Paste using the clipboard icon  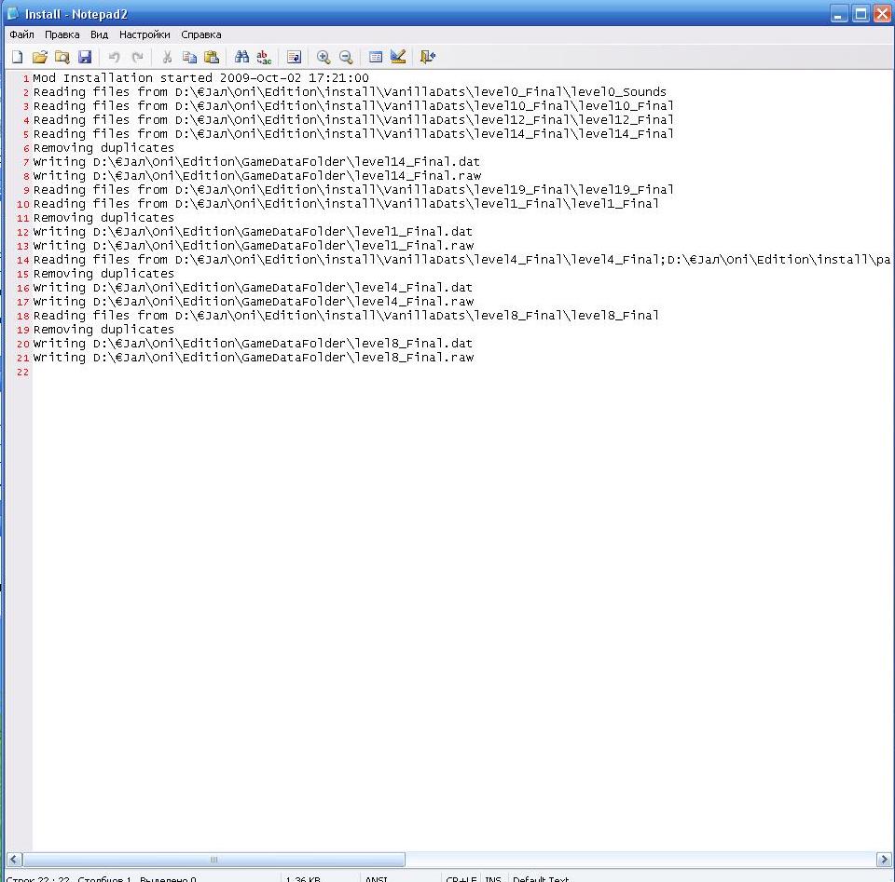tap(212, 57)
